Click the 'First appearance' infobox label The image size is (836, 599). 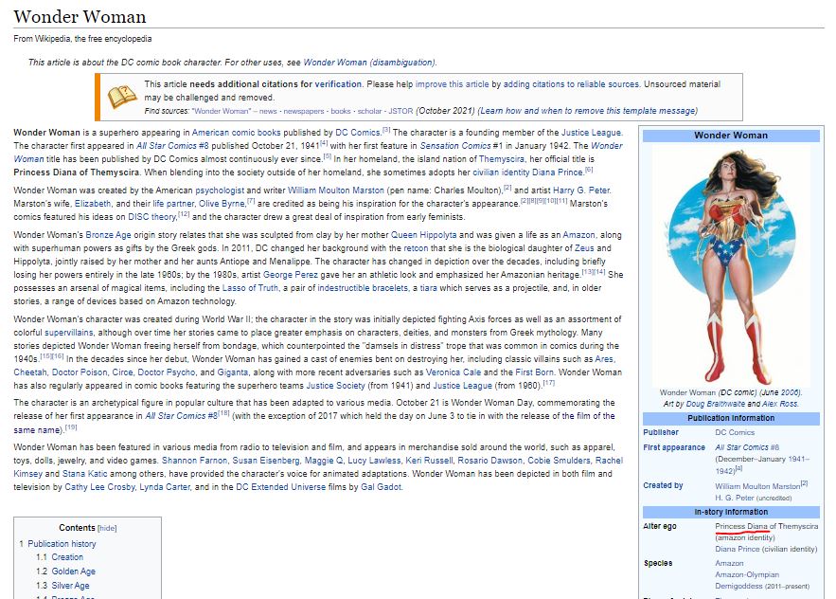tap(674, 447)
